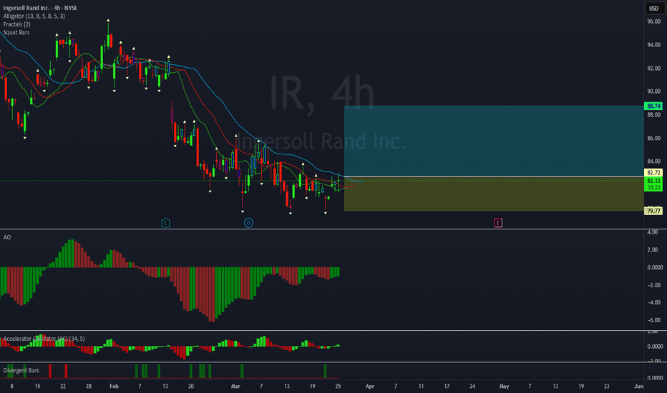Click the 90.00 price axis label

point(654,91)
